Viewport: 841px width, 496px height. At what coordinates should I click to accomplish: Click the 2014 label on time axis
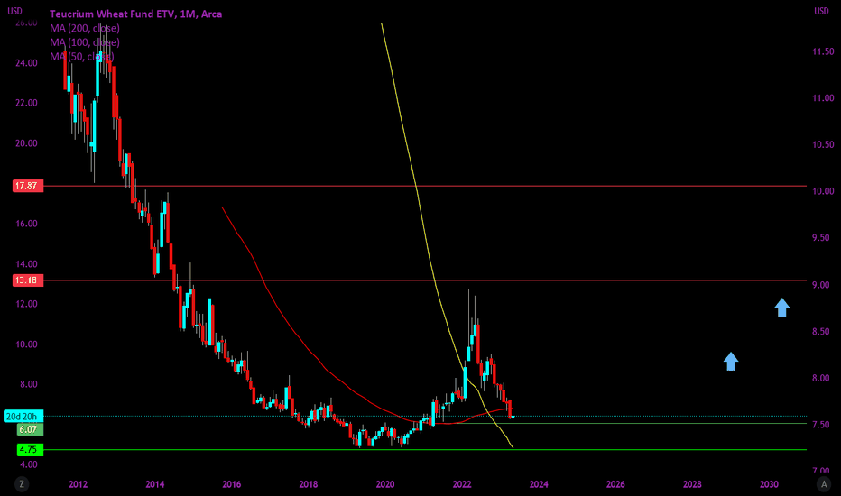(x=155, y=484)
